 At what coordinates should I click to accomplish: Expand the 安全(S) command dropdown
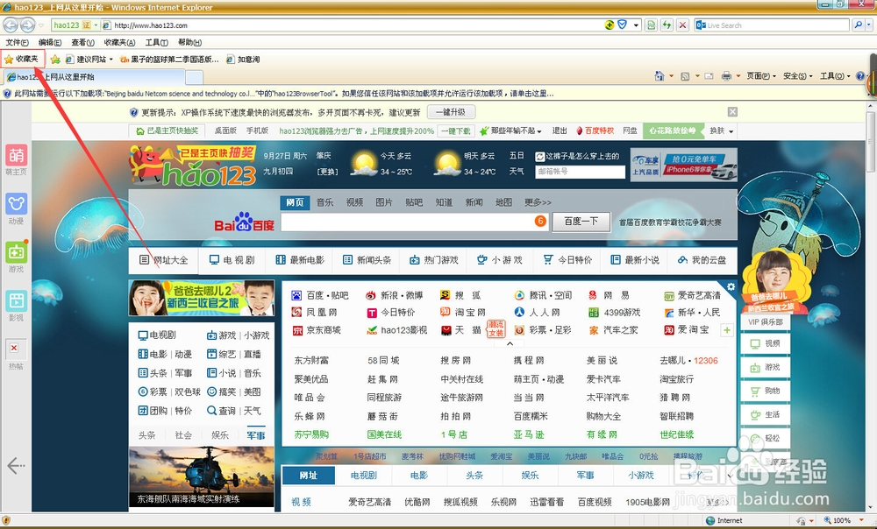pos(798,76)
